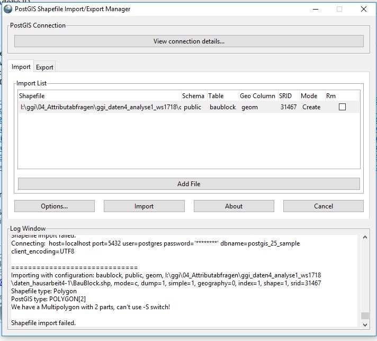The height and width of the screenshot is (341, 377).
Task: Click 'Importing with configuration' log line
Action: pos(166,279)
